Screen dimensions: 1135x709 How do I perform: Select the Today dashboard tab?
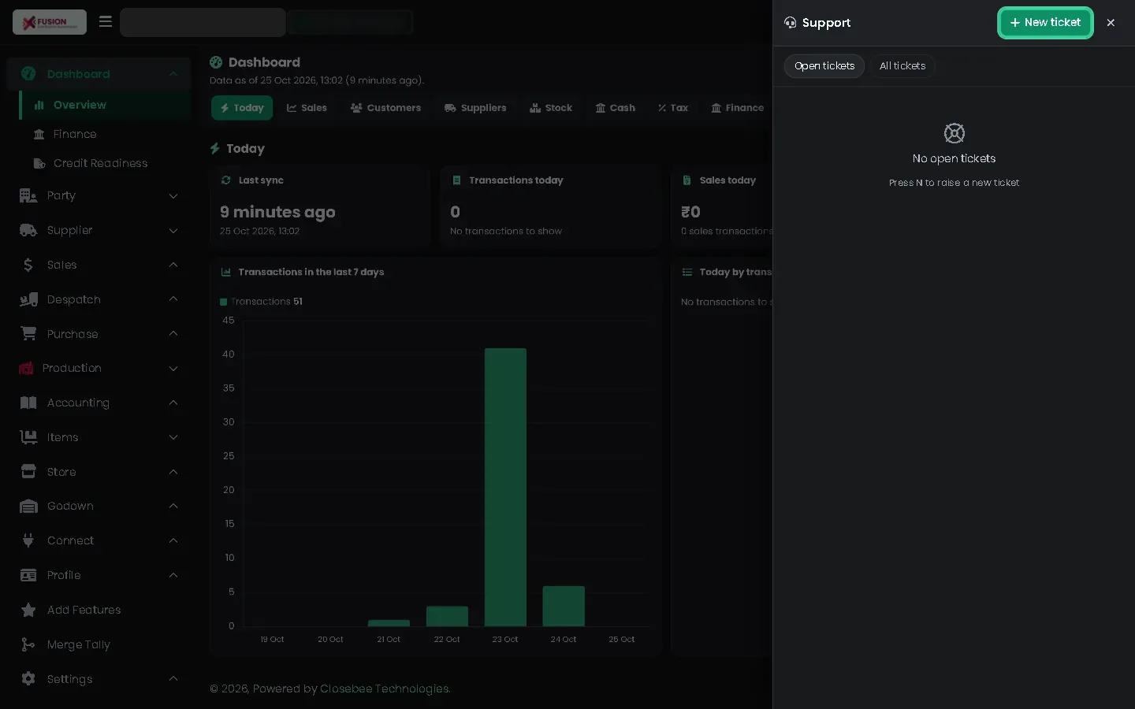[x=242, y=108]
